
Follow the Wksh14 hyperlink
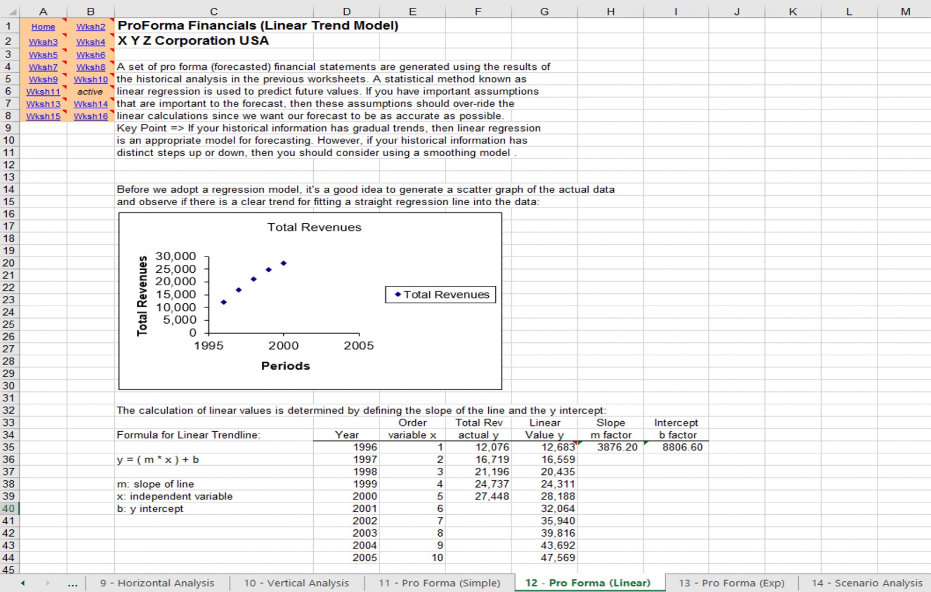click(x=91, y=104)
